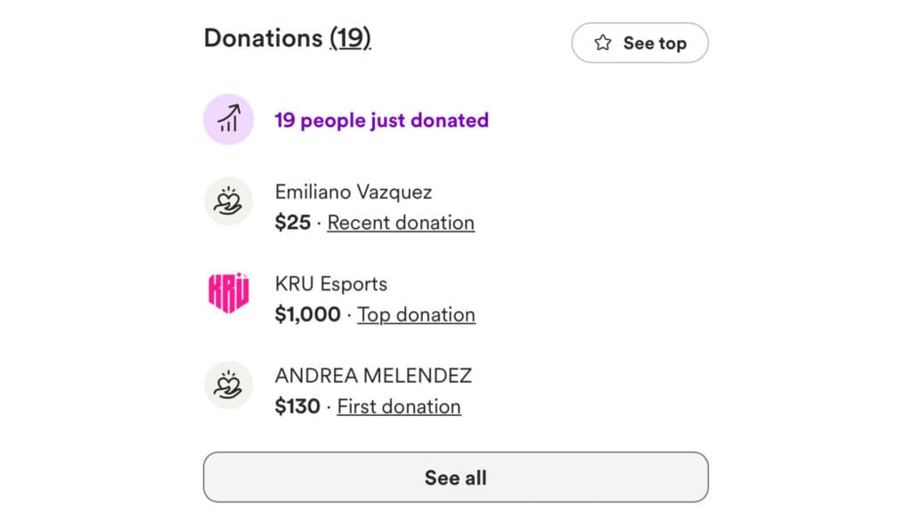Screen dimensions: 912x513
Task: Open the Top donation link
Action: 416,314
